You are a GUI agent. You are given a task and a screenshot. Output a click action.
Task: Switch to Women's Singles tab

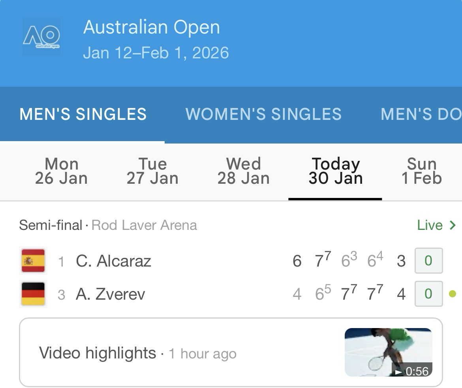click(x=263, y=114)
